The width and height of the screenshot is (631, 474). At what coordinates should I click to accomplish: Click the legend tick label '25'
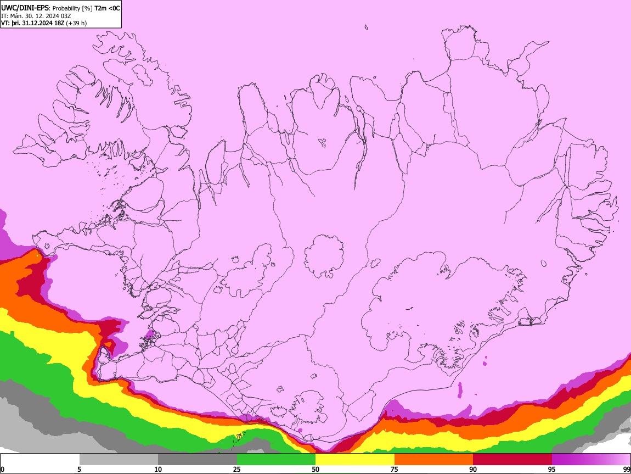coord(236,469)
